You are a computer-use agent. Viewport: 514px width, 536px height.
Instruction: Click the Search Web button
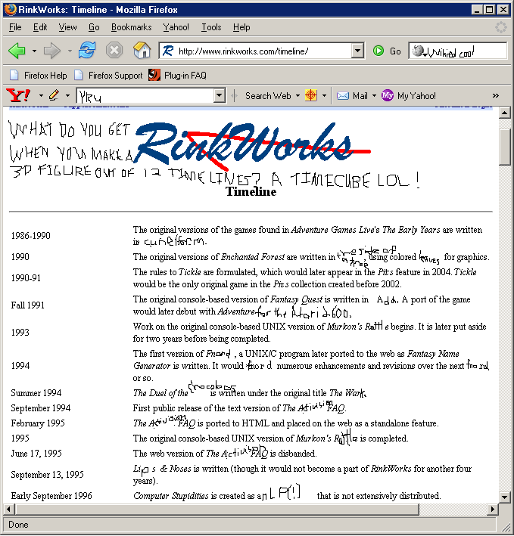click(268, 96)
